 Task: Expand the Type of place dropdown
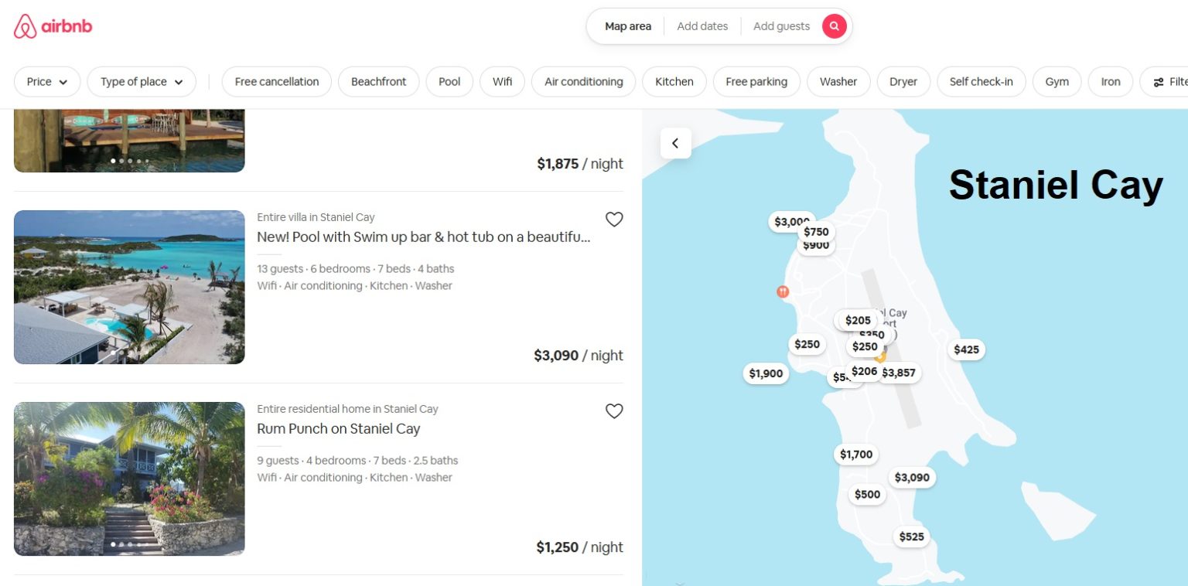(142, 82)
